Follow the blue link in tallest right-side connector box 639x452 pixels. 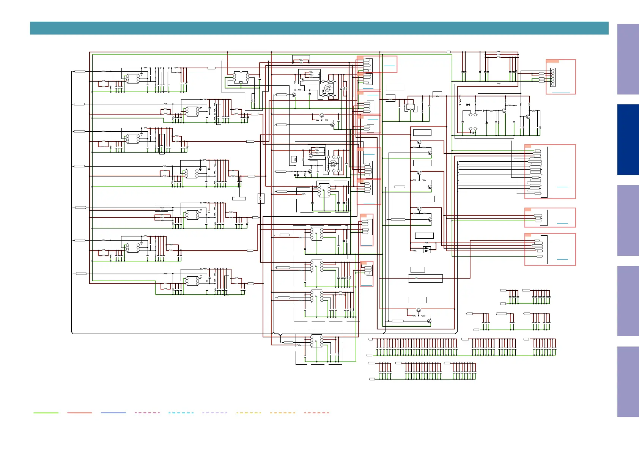(562, 187)
